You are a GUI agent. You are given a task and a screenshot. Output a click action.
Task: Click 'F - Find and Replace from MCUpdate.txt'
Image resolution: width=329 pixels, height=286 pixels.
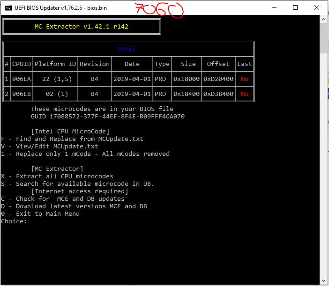(x=72, y=139)
